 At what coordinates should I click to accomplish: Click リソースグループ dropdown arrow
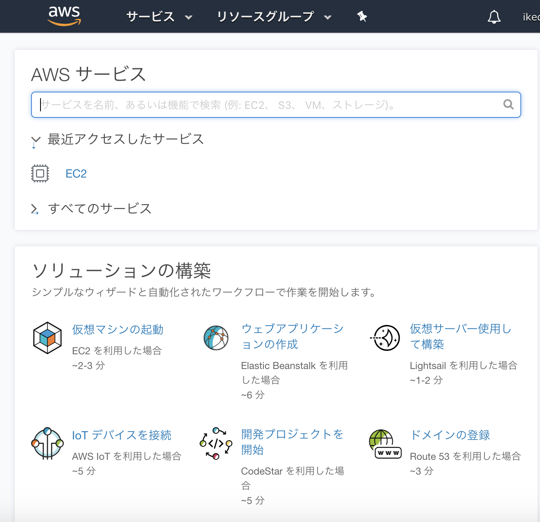[x=328, y=18]
